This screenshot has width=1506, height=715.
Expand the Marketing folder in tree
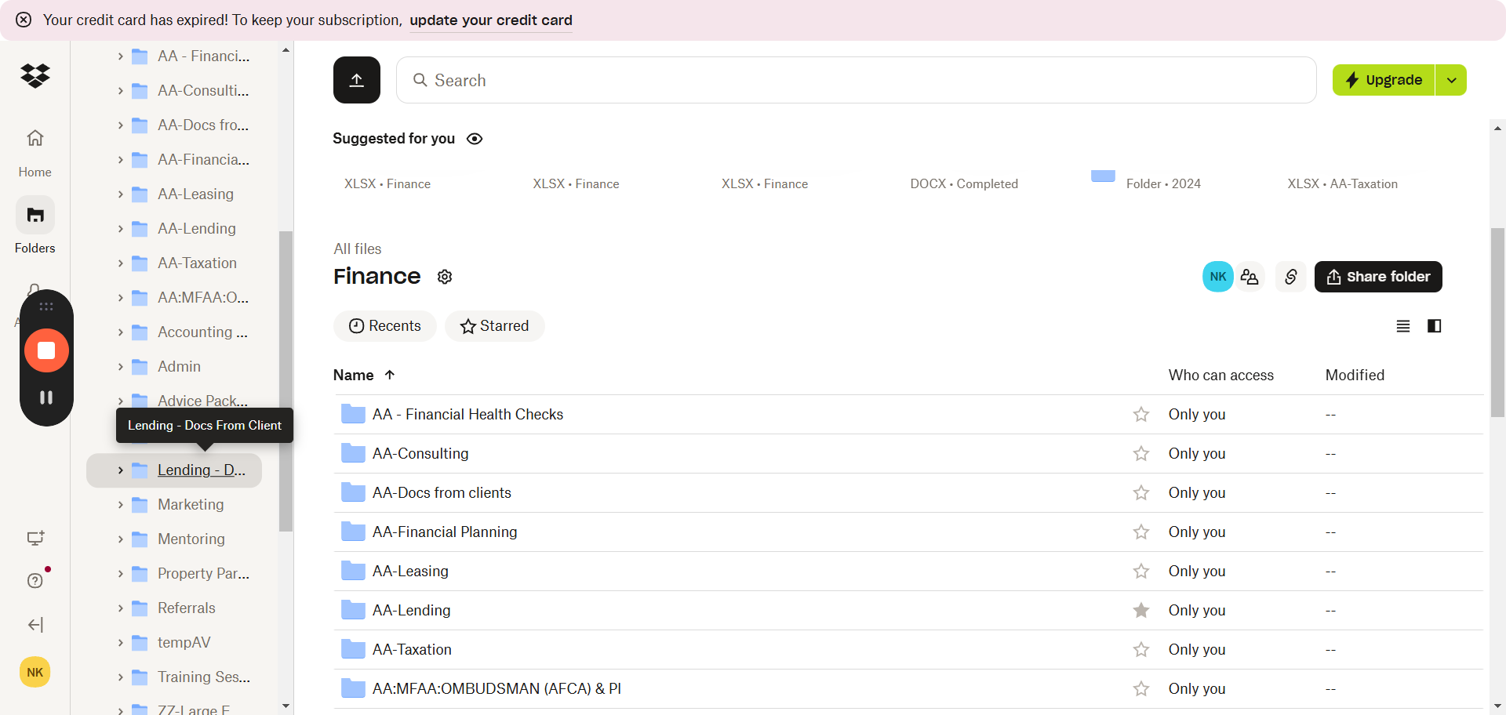coord(120,505)
